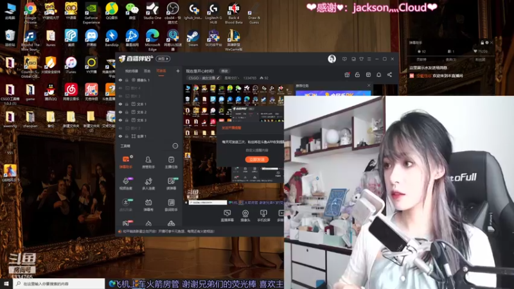This screenshot has width=514, height=289.
Task: Collapse the 工具箱 toolbox round button
Action: (x=175, y=146)
